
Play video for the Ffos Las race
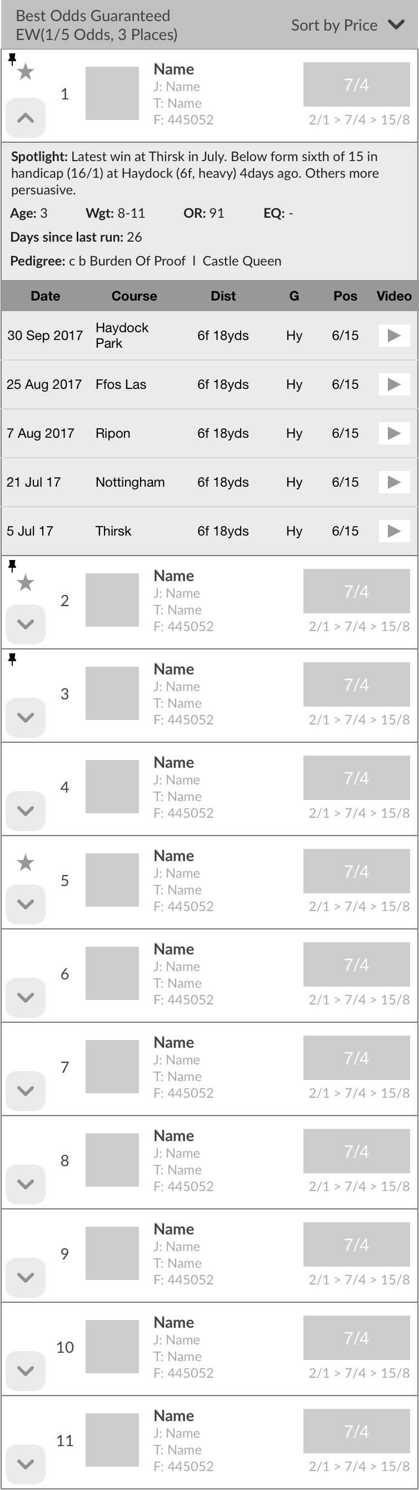[393, 384]
